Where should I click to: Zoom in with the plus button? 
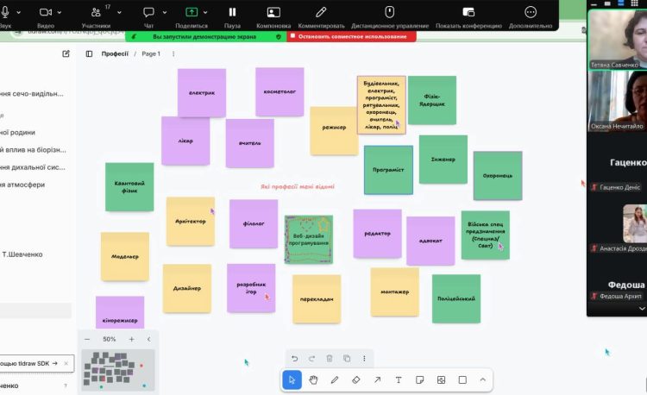131,339
